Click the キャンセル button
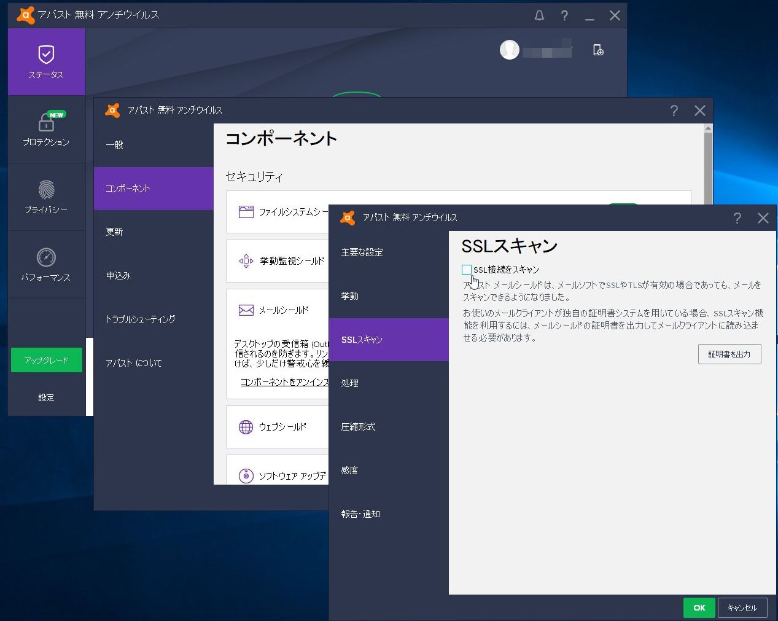 tap(742, 607)
